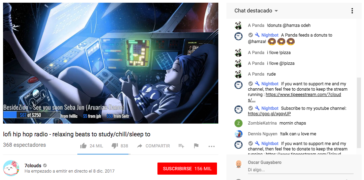Click the Compartir share arrow icon

pyautogui.click(x=140, y=146)
